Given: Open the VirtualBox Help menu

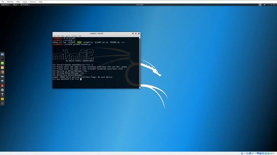Looking at the screenshot, I should coord(40,2).
